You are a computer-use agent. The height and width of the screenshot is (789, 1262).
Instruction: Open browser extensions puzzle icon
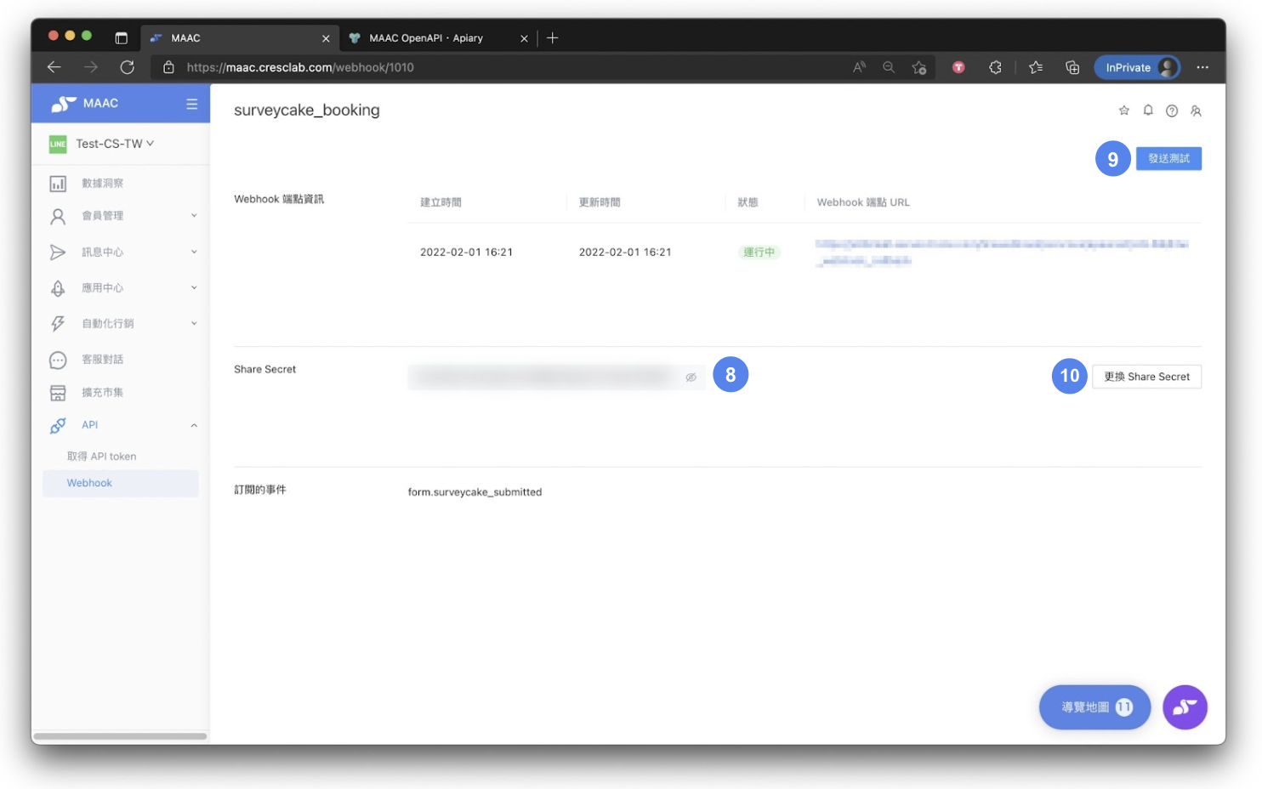click(x=995, y=67)
